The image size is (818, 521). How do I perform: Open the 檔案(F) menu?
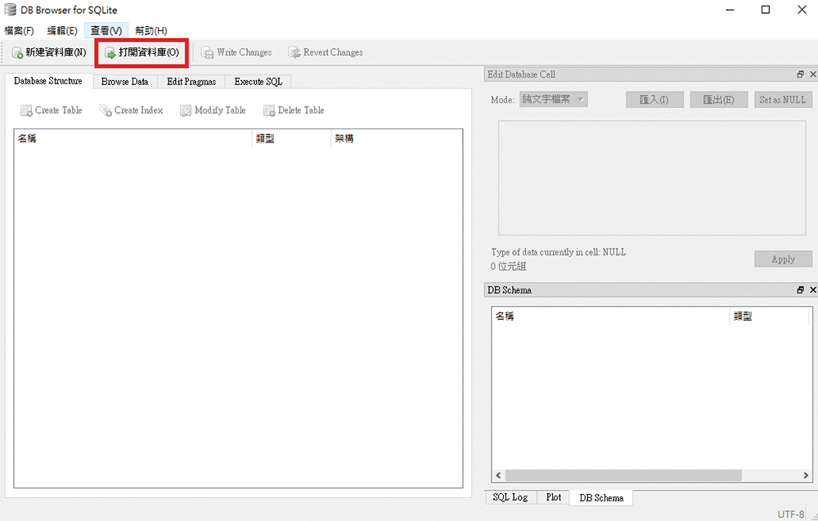pos(20,31)
